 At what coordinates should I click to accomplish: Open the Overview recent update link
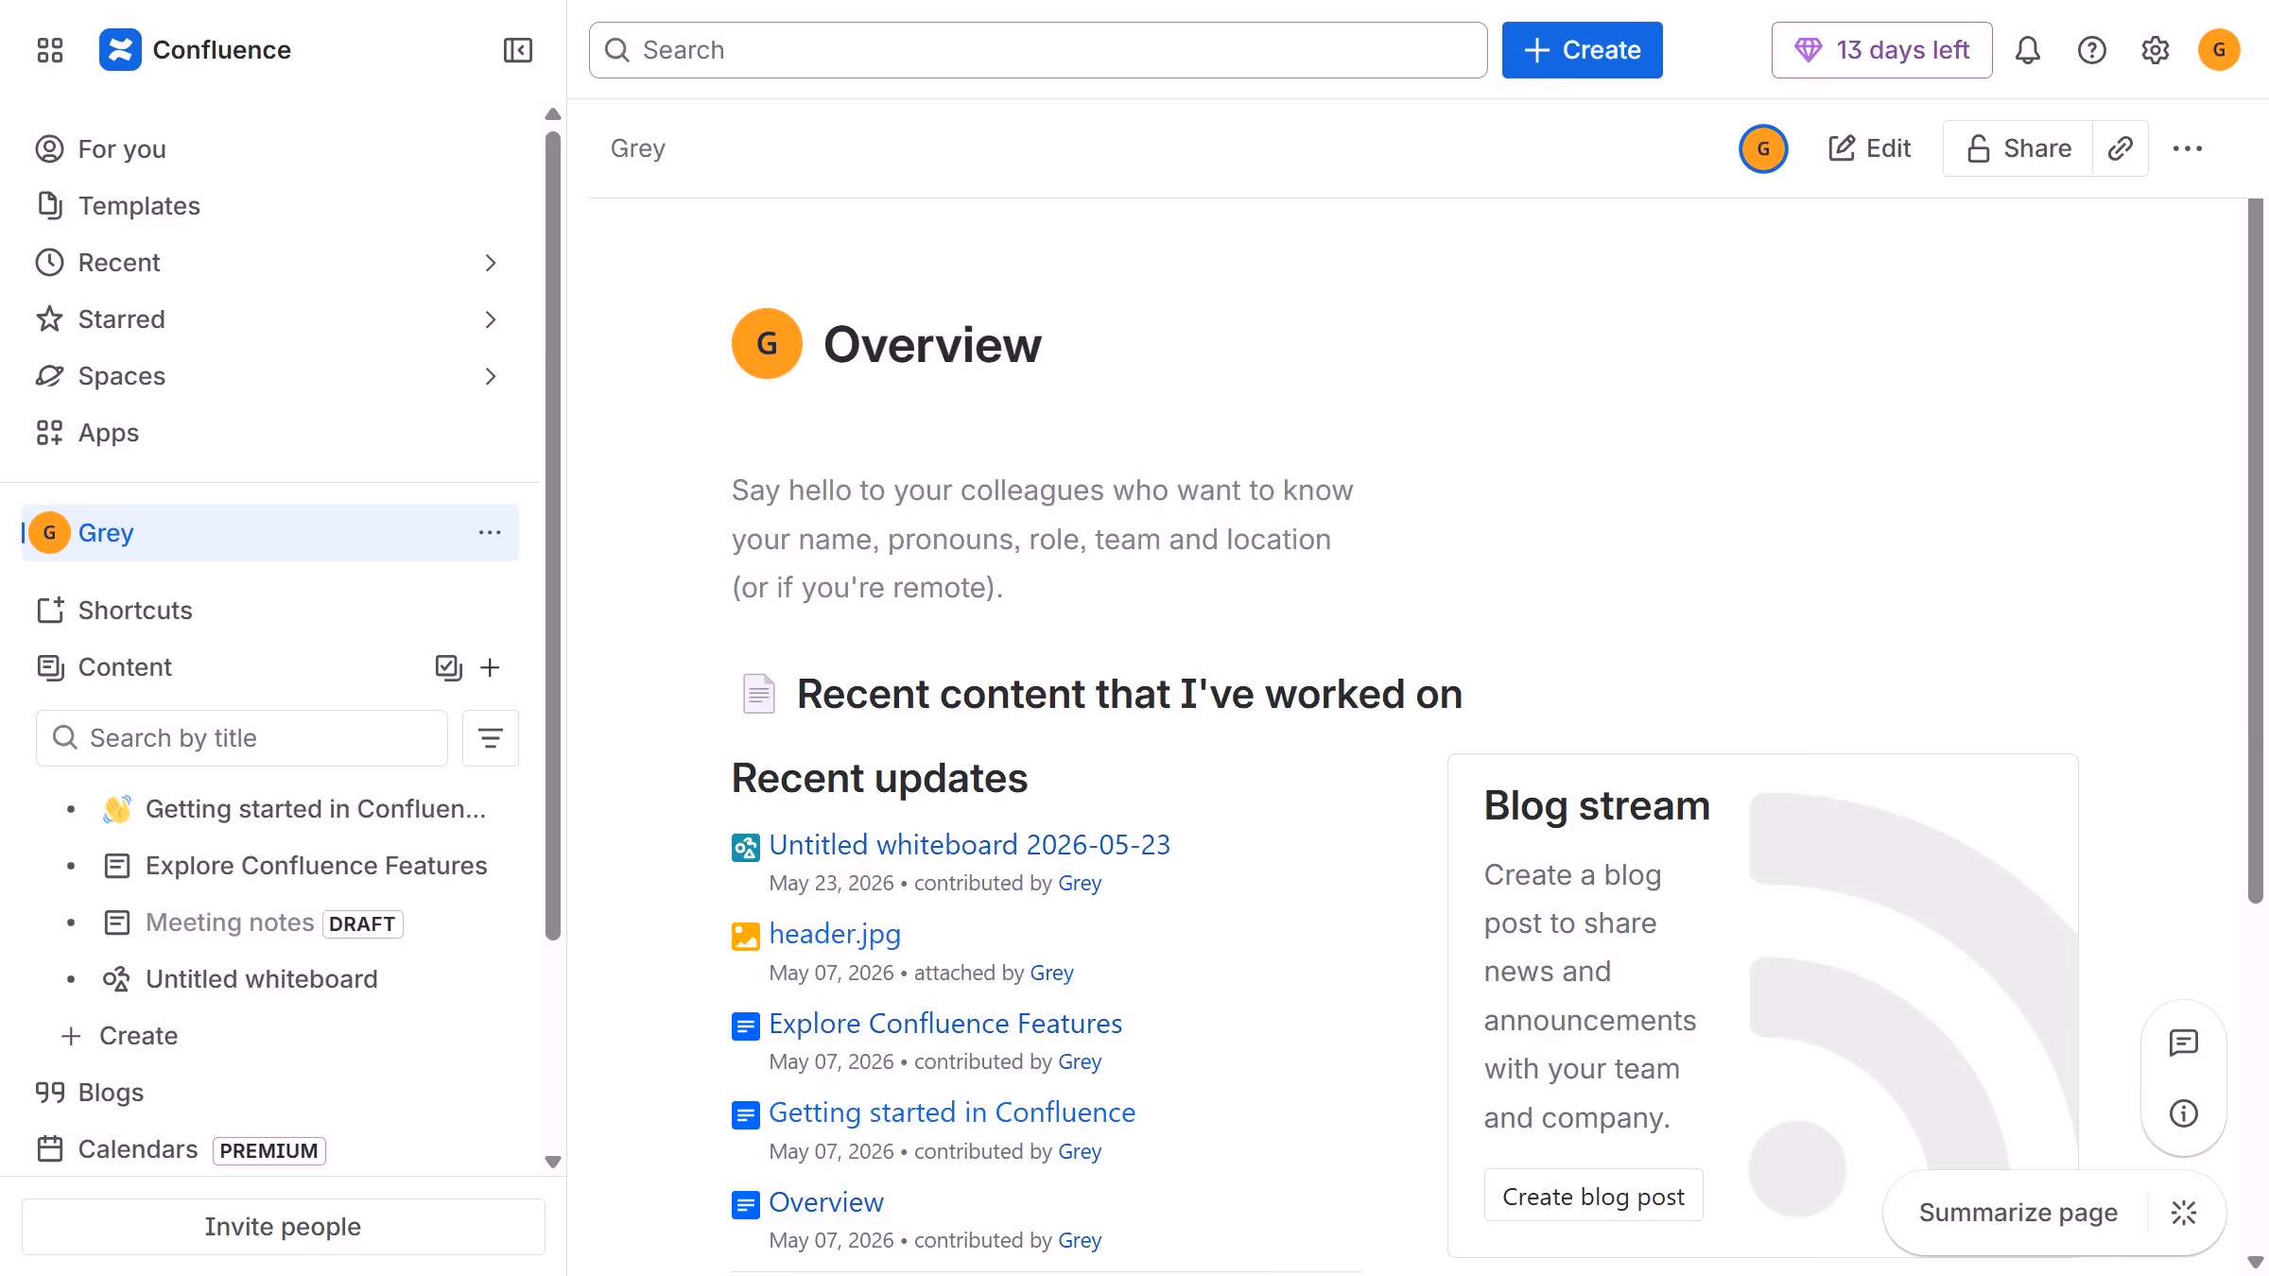click(x=826, y=1202)
